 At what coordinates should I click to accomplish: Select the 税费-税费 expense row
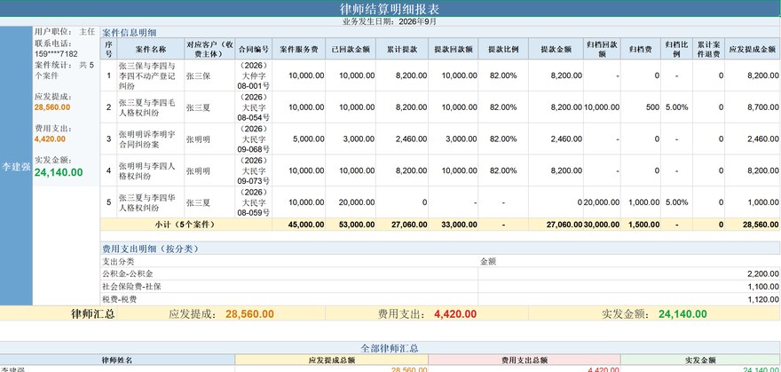120,299
